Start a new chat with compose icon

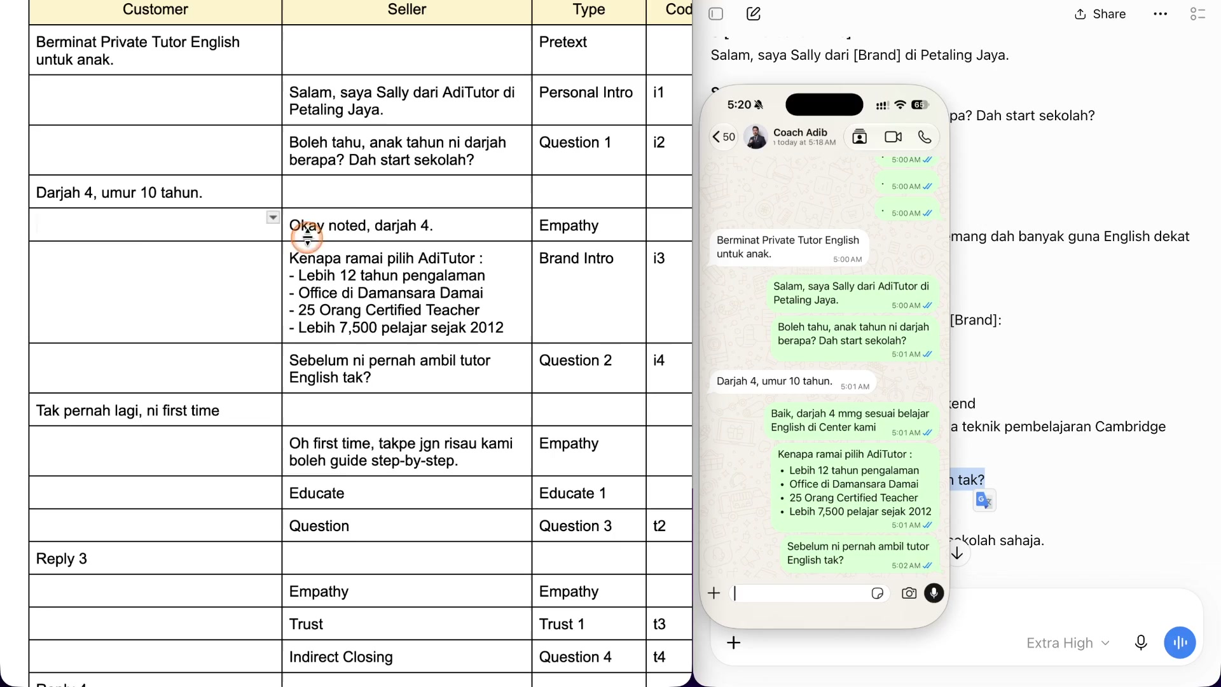click(754, 14)
